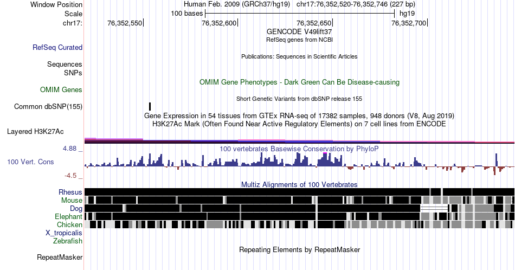Image resolution: width=515 pixels, height=270 pixels.
Task: Click the double-line gap in Dog alignment
Action: 434,208
